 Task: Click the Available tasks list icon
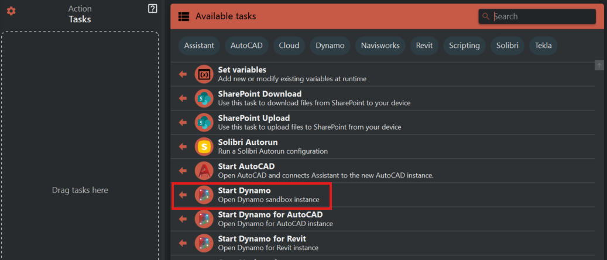click(183, 16)
